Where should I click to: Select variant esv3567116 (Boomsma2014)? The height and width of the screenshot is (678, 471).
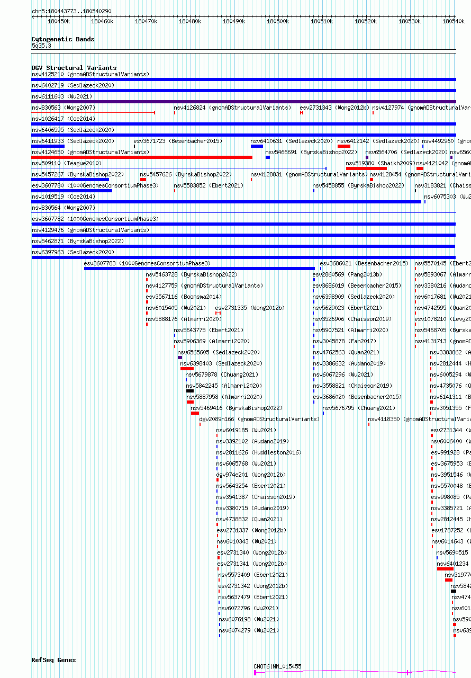(x=184, y=297)
